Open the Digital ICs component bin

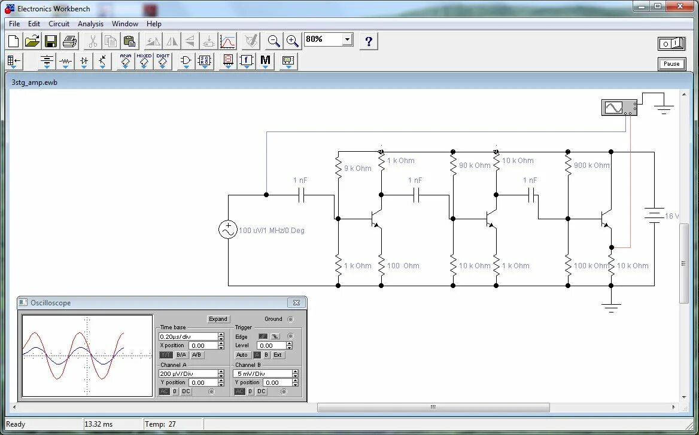click(x=163, y=61)
